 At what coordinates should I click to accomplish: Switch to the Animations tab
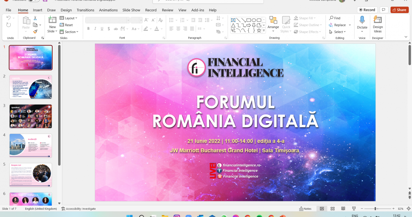[108, 10]
